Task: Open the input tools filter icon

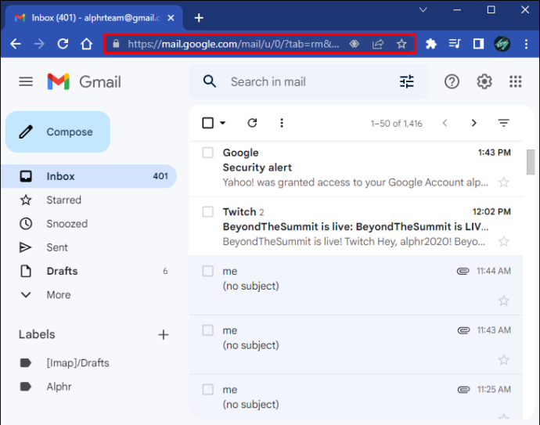Action: [503, 123]
